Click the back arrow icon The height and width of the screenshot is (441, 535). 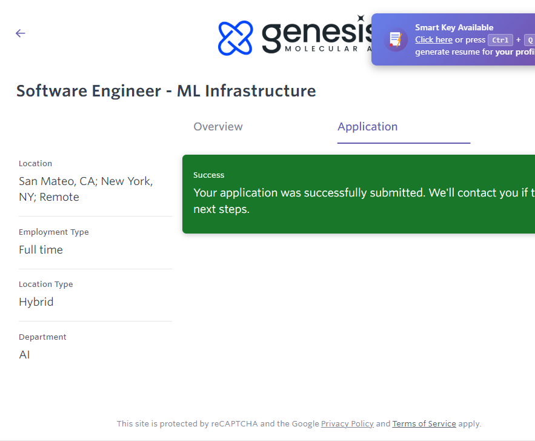(21, 33)
